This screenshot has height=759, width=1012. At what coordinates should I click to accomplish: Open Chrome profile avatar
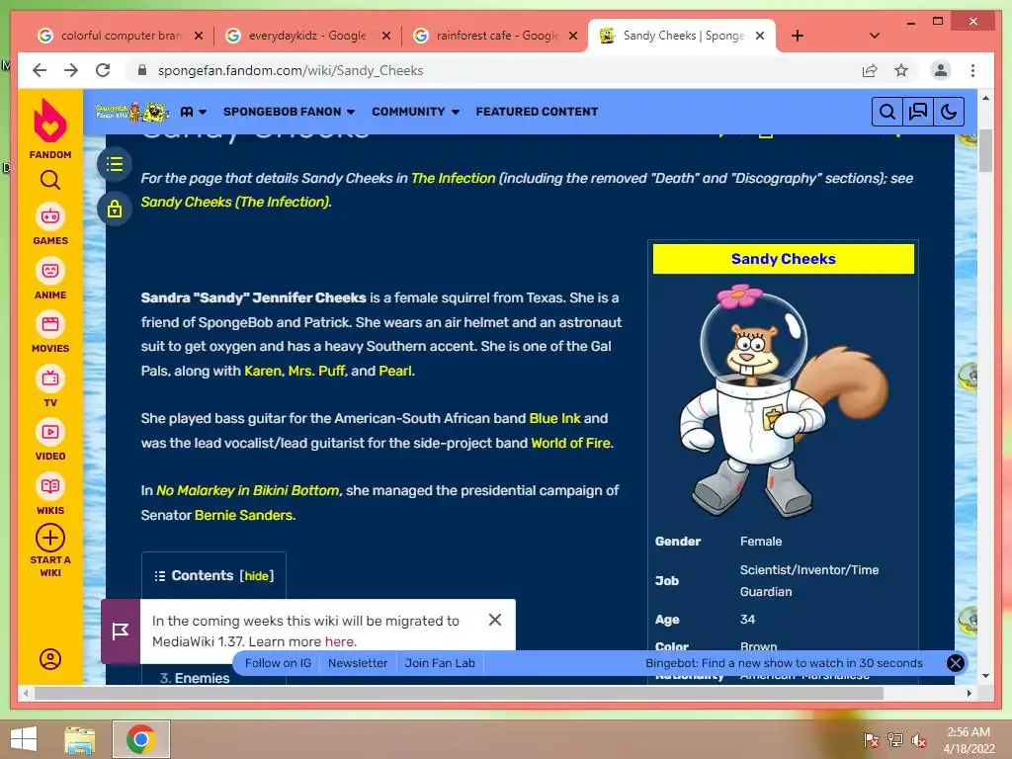941,70
